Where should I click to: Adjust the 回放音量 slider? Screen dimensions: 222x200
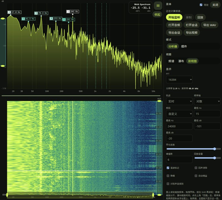point(207,158)
